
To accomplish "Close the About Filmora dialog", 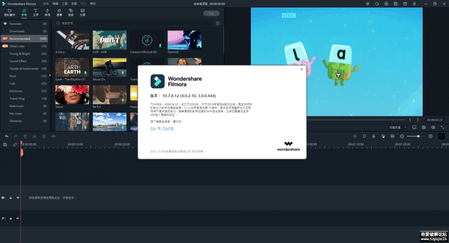I will point(301,69).
